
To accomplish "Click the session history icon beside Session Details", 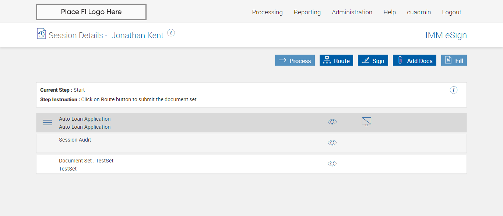I will pos(41,34).
